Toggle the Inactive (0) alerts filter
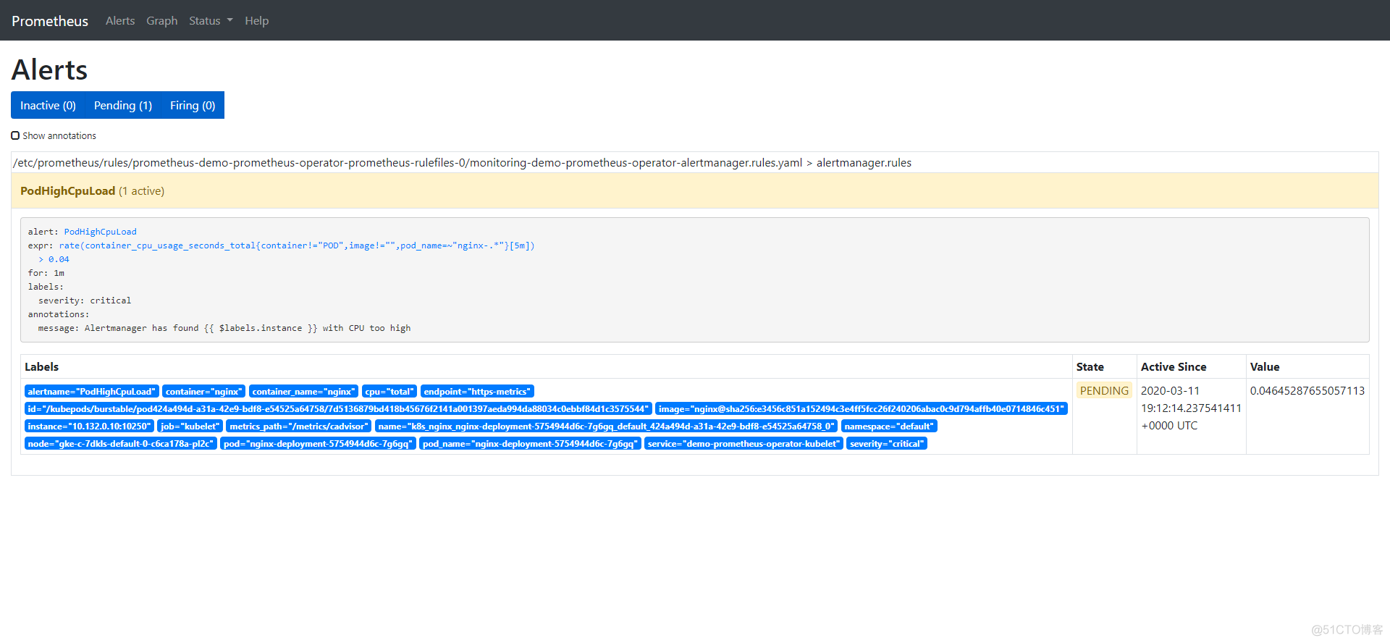1390x643 pixels. [x=48, y=106]
